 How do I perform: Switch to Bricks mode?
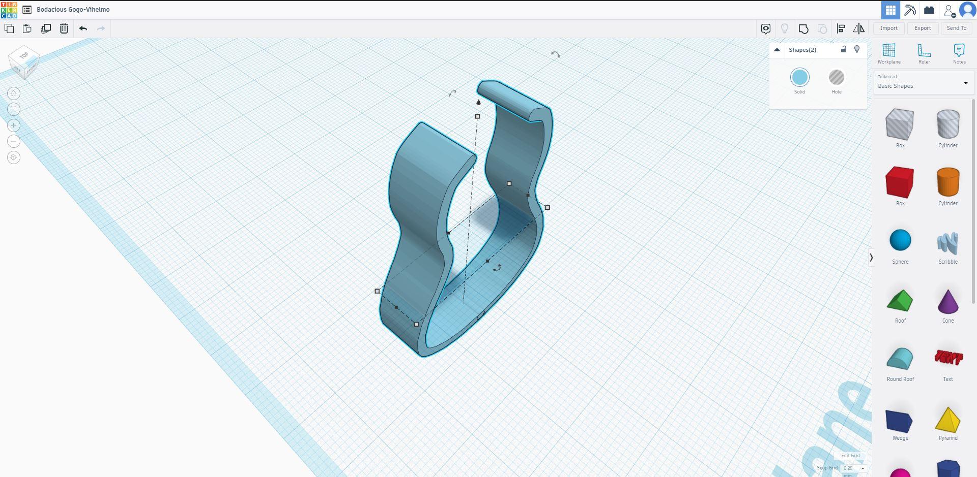[929, 10]
